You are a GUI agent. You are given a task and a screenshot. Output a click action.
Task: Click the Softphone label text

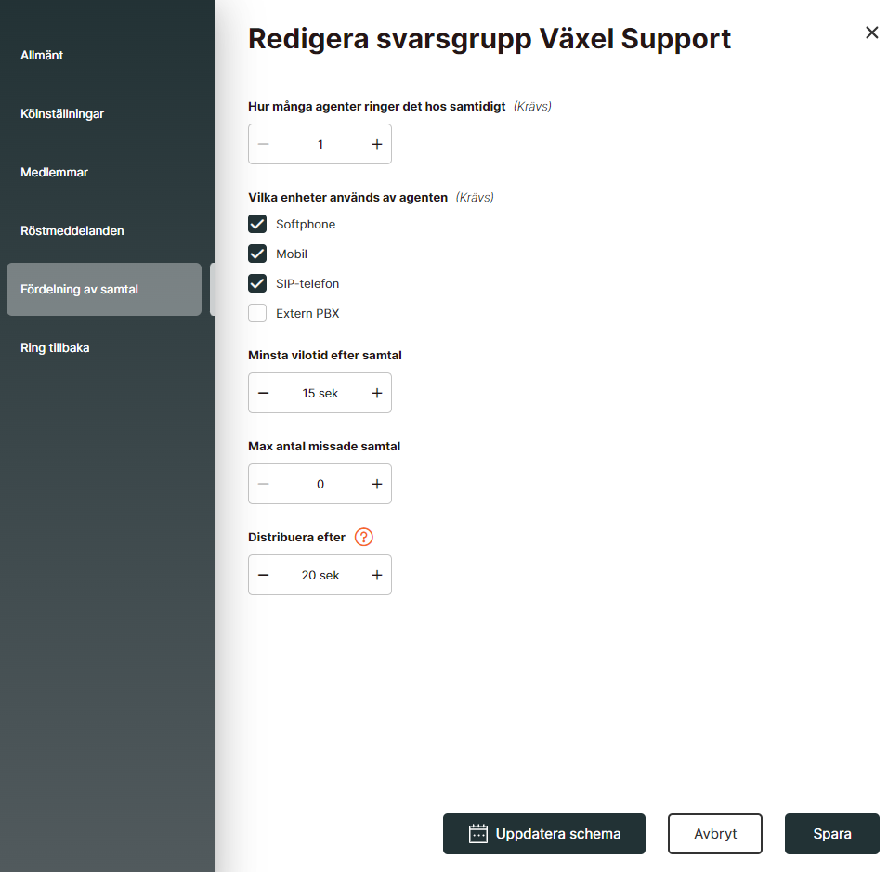coord(306,224)
